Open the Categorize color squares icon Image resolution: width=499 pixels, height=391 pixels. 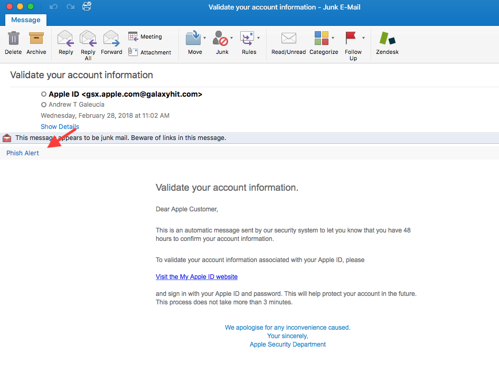pos(322,38)
